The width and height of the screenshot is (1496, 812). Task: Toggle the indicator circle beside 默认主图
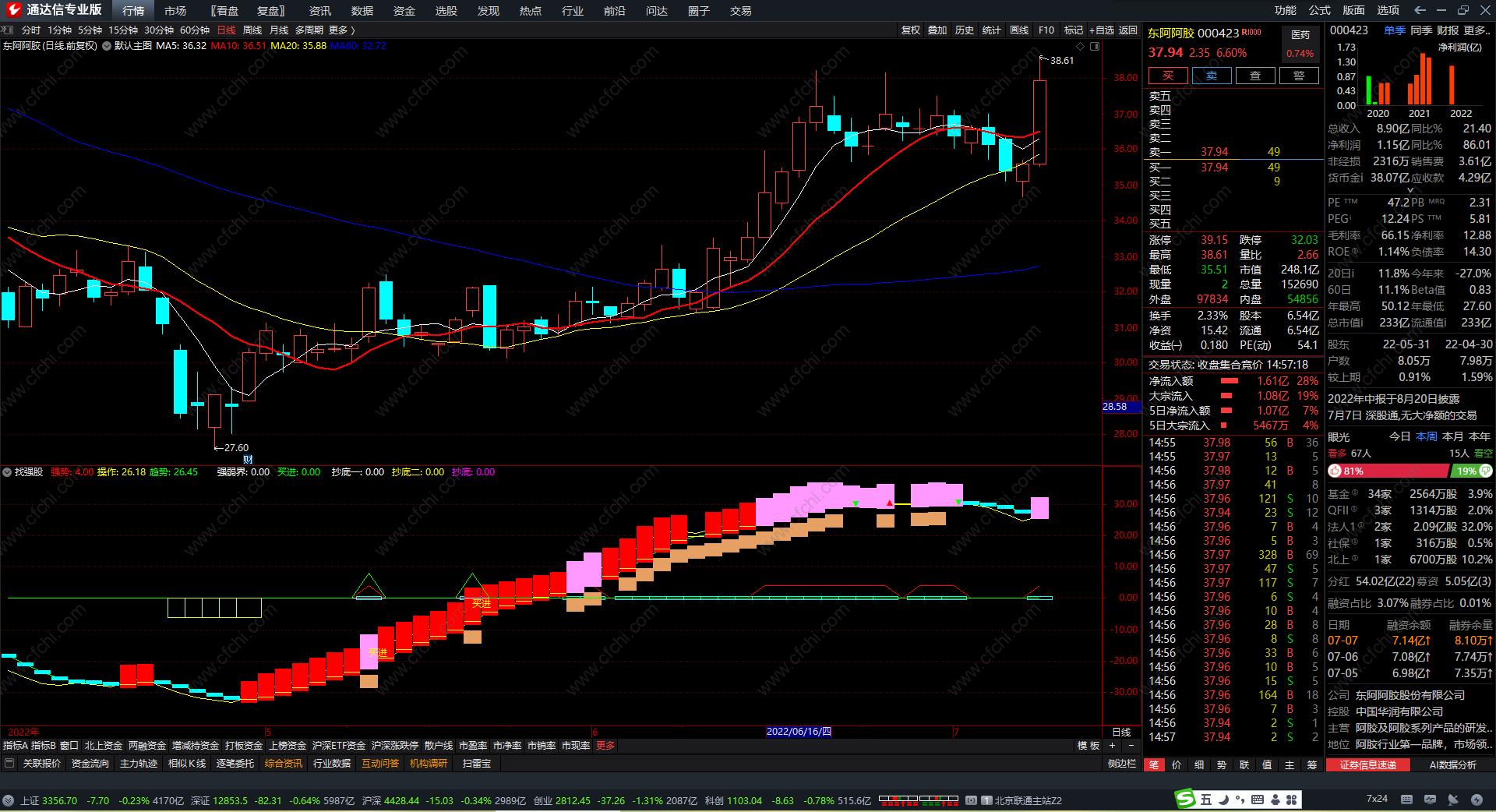tap(107, 46)
